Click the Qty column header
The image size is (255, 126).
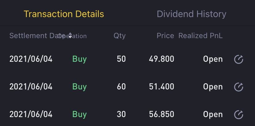click(x=119, y=36)
